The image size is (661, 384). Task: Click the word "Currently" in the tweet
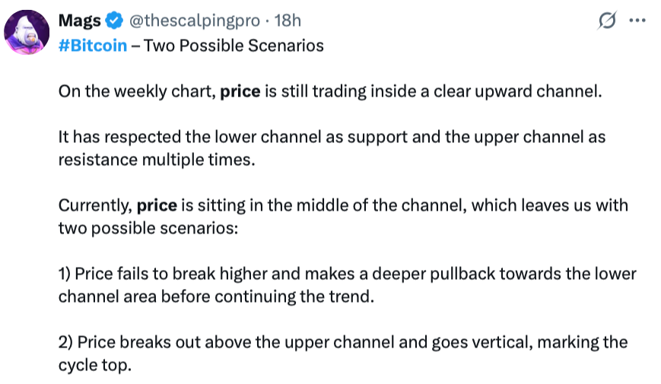point(94,206)
